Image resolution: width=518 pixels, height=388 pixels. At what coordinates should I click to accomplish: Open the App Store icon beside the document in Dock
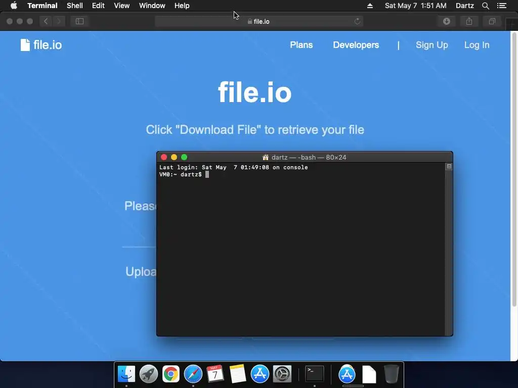pyautogui.click(x=347, y=374)
